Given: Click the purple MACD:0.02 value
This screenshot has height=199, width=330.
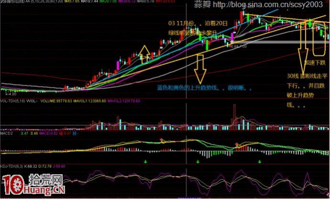Looking at the screenshot, I should [x=49, y=133].
